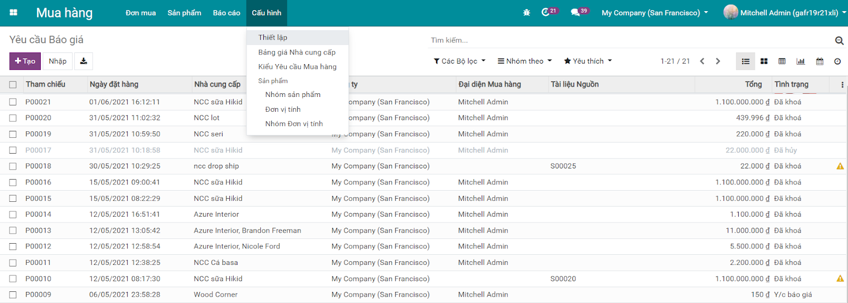Sort by Đại diện Mua hàng header
The width and height of the screenshot is (848, 303).
coord(490,84)
